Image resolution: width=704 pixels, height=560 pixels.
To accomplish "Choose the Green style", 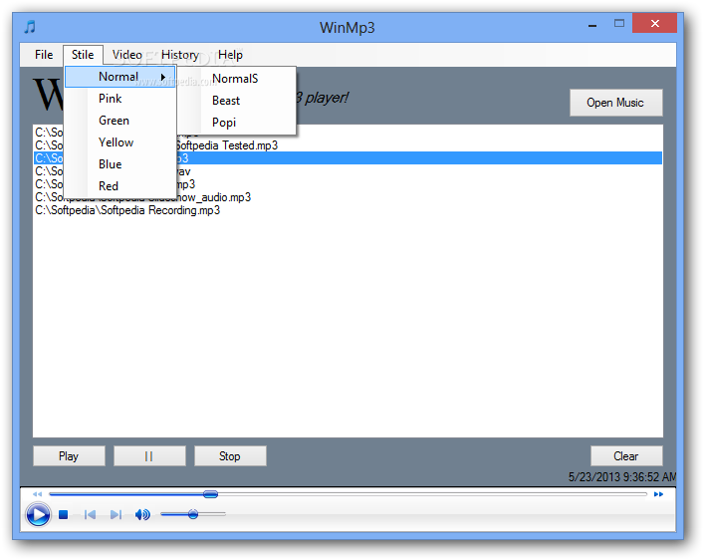I will coord(120,121).
